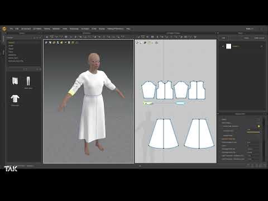Click the dark square display icon in the 2D window

click(x=145, y=42)
